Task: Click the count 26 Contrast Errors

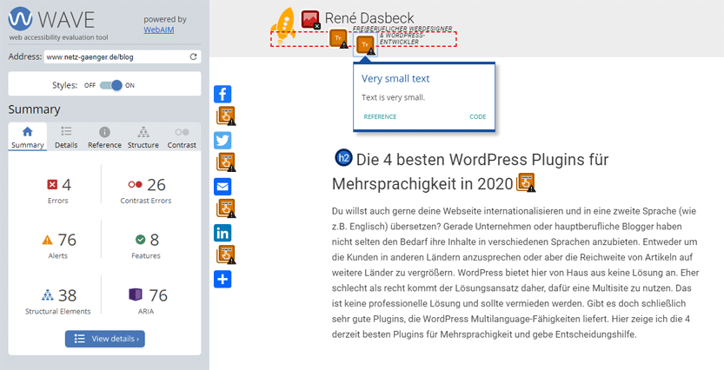Action: pos(156,184)
